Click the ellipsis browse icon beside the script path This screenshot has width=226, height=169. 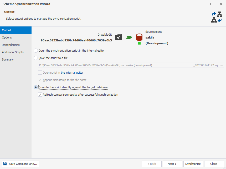(222, 65)
